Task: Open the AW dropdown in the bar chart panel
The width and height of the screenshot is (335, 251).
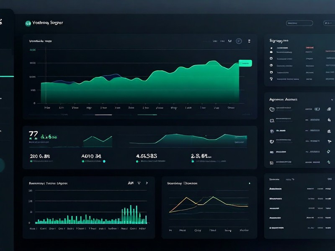Action: click(x=131, y=183)
